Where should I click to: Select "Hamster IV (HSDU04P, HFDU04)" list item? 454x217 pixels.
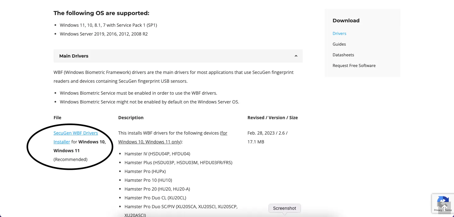(157, 154)
